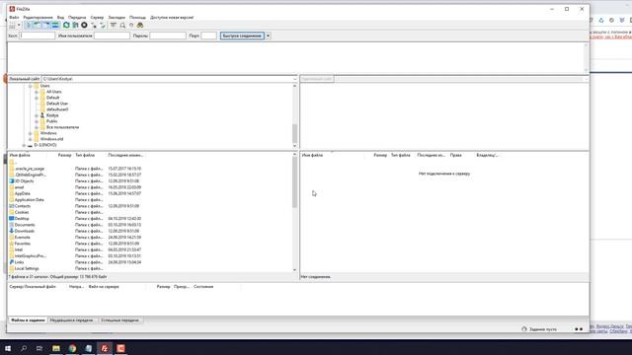Toggle the local directory tree display
This screenshot has width=632, height=355.
click(x=37, y=26)
